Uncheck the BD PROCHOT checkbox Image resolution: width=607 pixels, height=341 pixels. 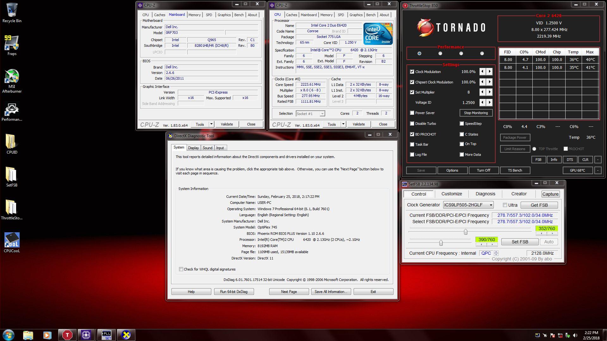(412, 134)
